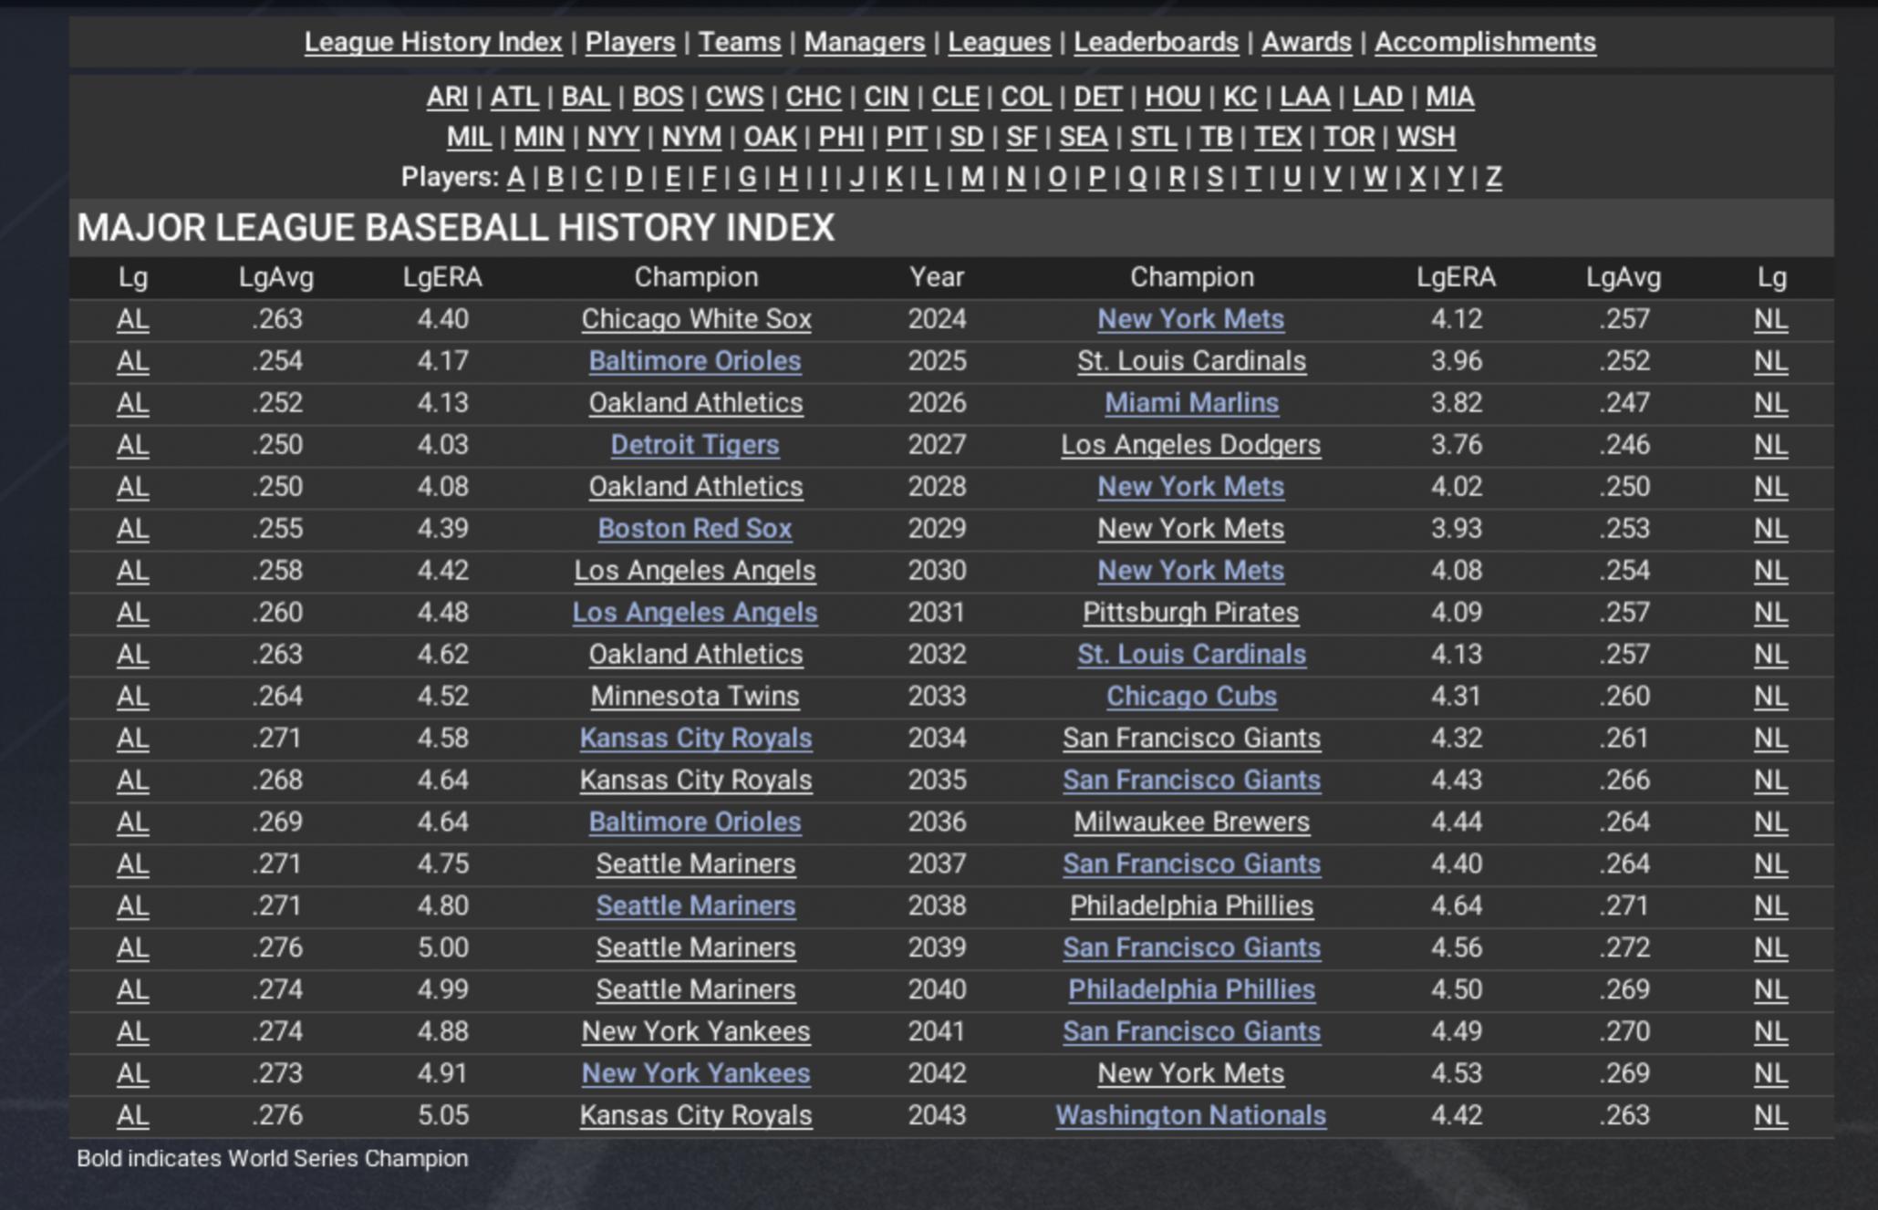Open Milwaukee Brewers 2036 champion link
Viewport: 1878px width, 1210px height.
(1191, 822)
